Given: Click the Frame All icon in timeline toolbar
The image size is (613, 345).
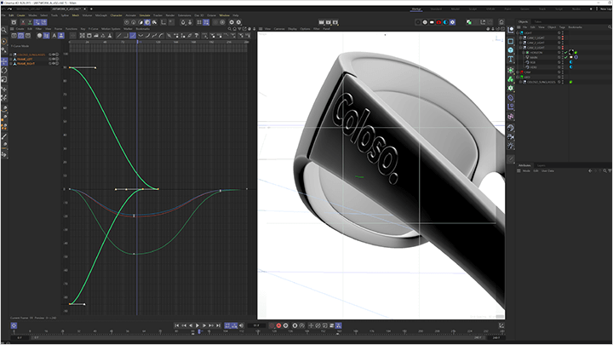Looking at the screenshot, I should tap(82, 36).
